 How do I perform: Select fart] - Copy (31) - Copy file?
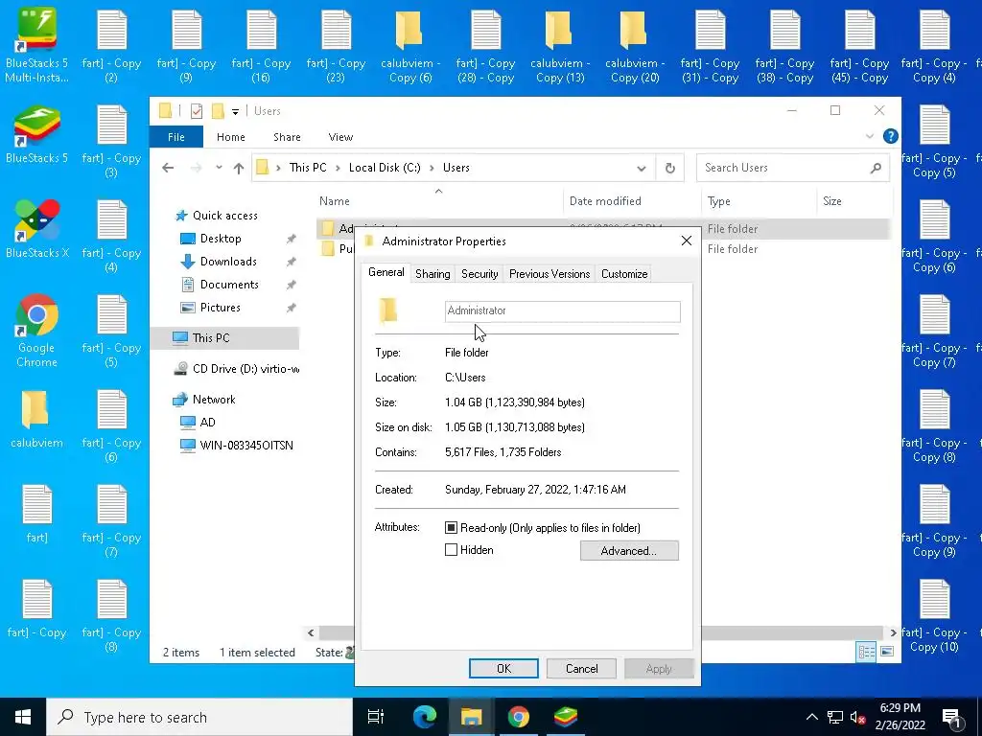pyautogui.click(x=710, y=45)
